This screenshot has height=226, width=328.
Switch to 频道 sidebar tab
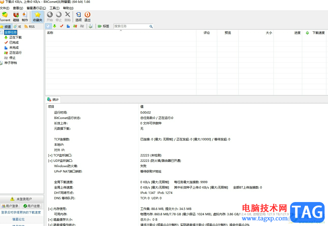point(6,26)
